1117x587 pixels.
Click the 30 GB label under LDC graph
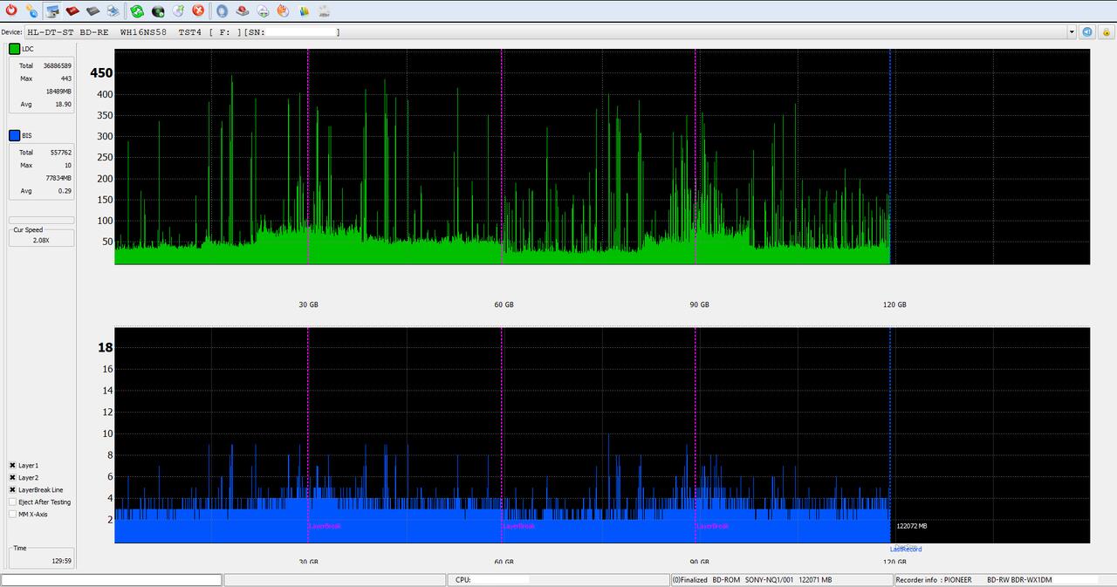click(308, 304)
